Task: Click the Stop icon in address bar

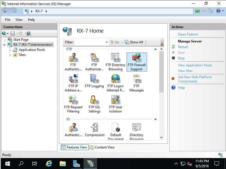Action: tap(204, 11)
